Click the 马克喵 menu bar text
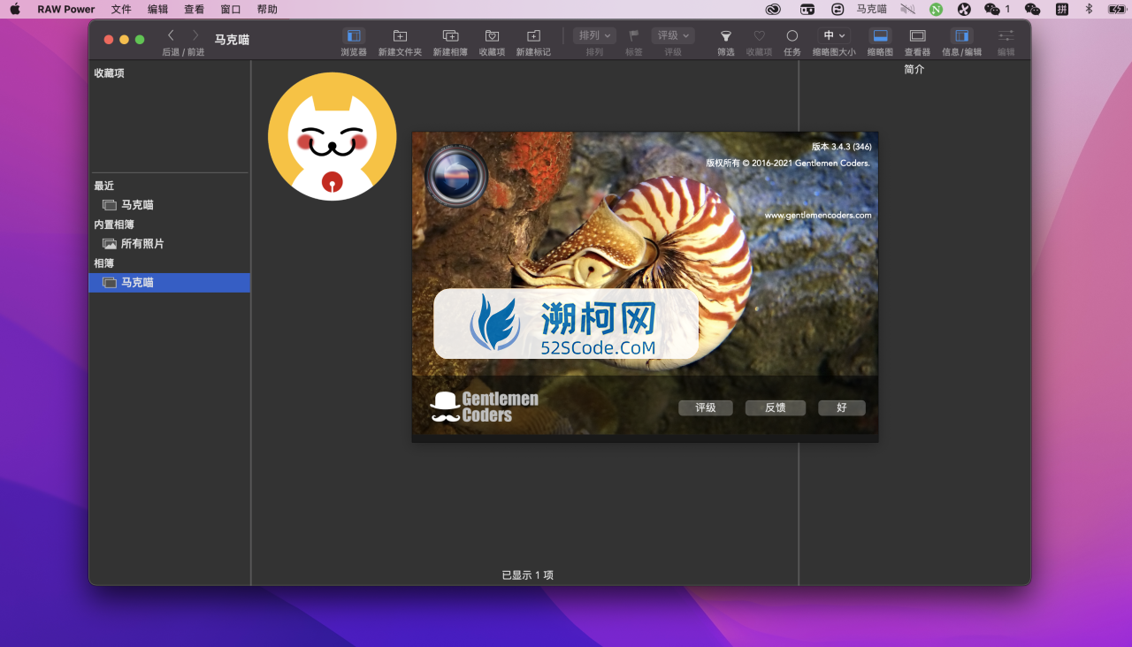Screen dimensions: 1132x647 [x=871, y=10]
